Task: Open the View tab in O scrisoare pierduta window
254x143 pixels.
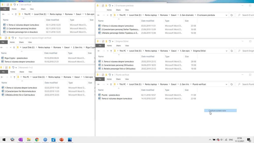Action: (x=127, y=10)
